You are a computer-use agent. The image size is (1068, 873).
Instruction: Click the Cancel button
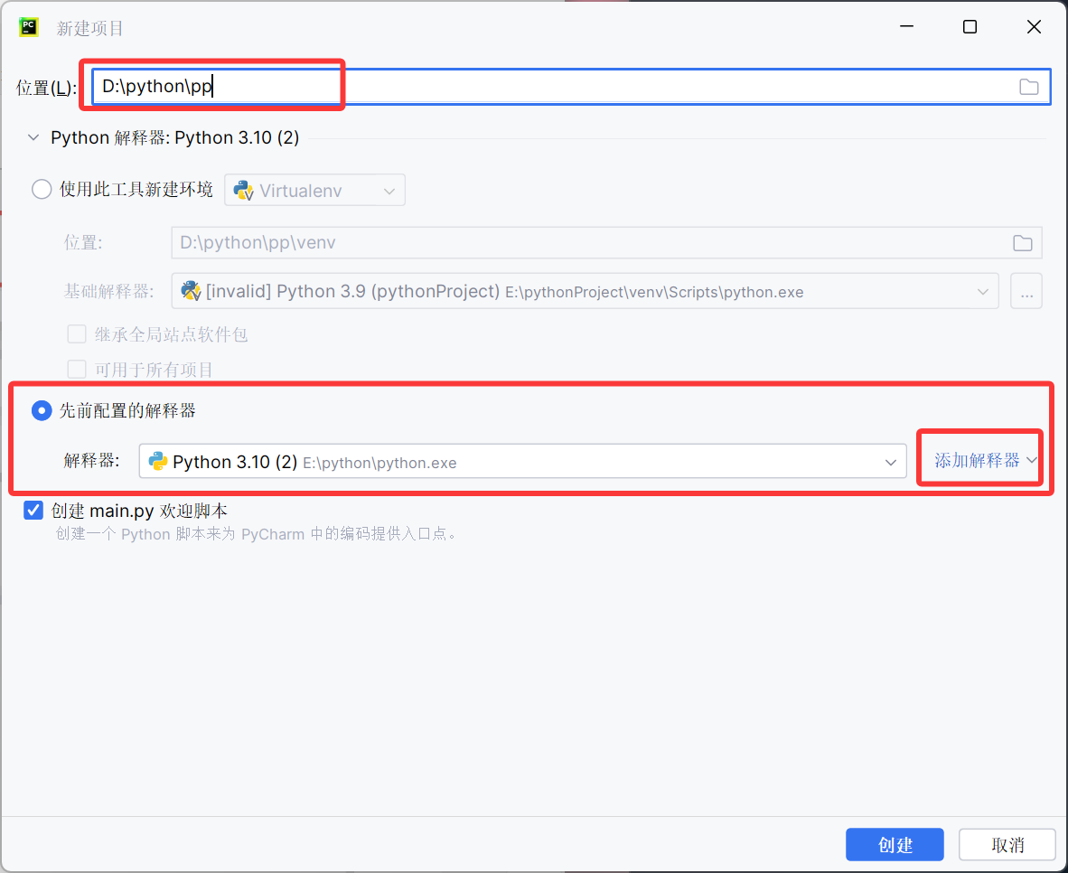point(1007,845)
